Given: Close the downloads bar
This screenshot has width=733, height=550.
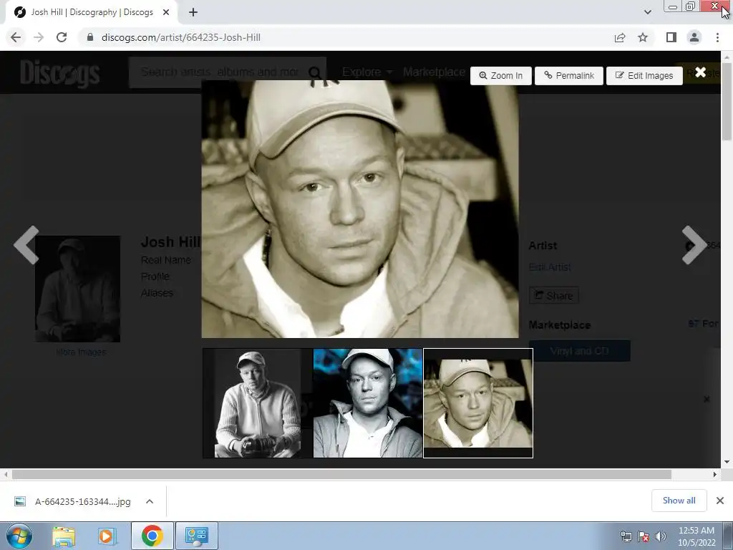Looking at the screenshot, I should click(720, 501).
